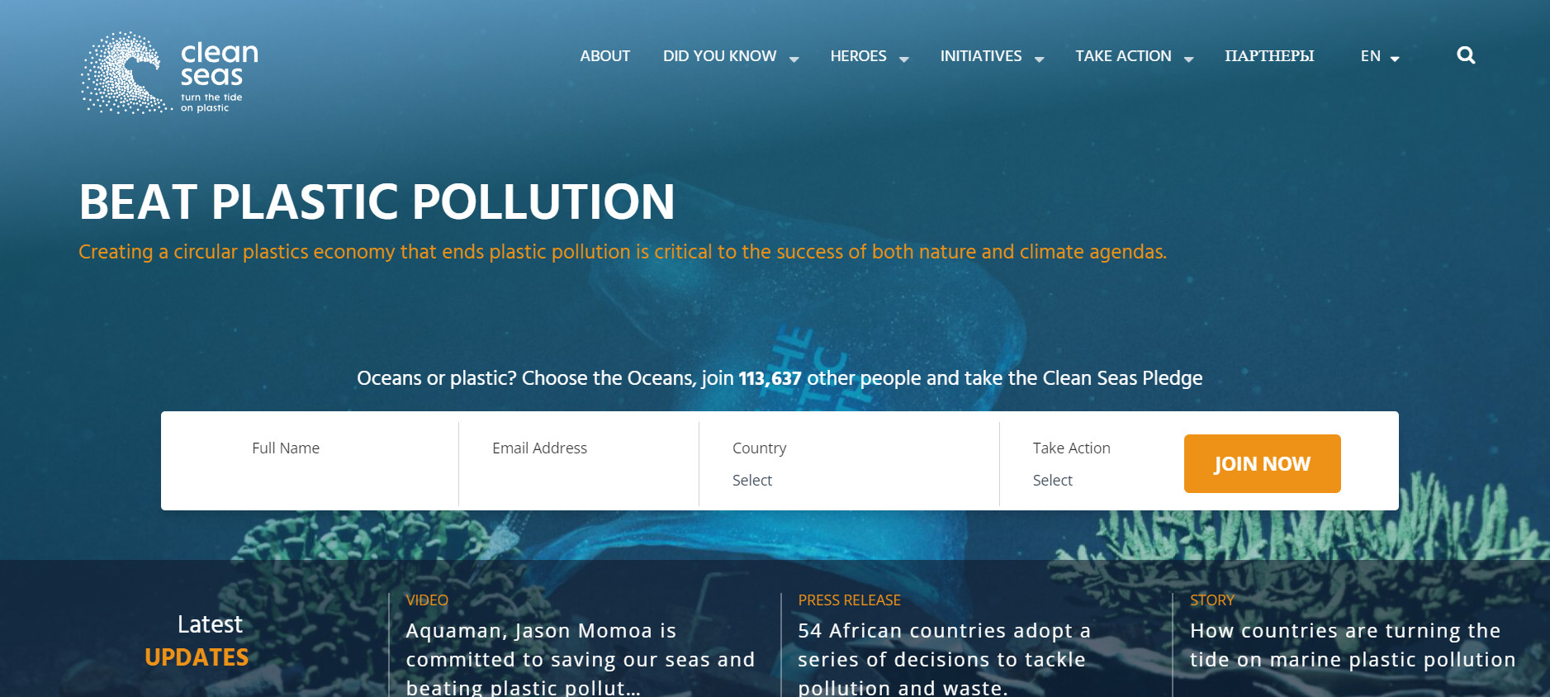Read the 54 African countries press release
This screenshot has width=1550, height=697.
point(944,659)
